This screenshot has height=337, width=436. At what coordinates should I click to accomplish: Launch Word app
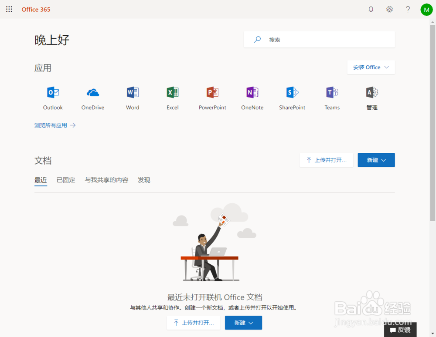(x=133, y=98)
